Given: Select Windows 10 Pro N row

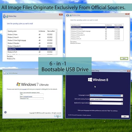Looking at the screenshot, I should click(97, 39).
